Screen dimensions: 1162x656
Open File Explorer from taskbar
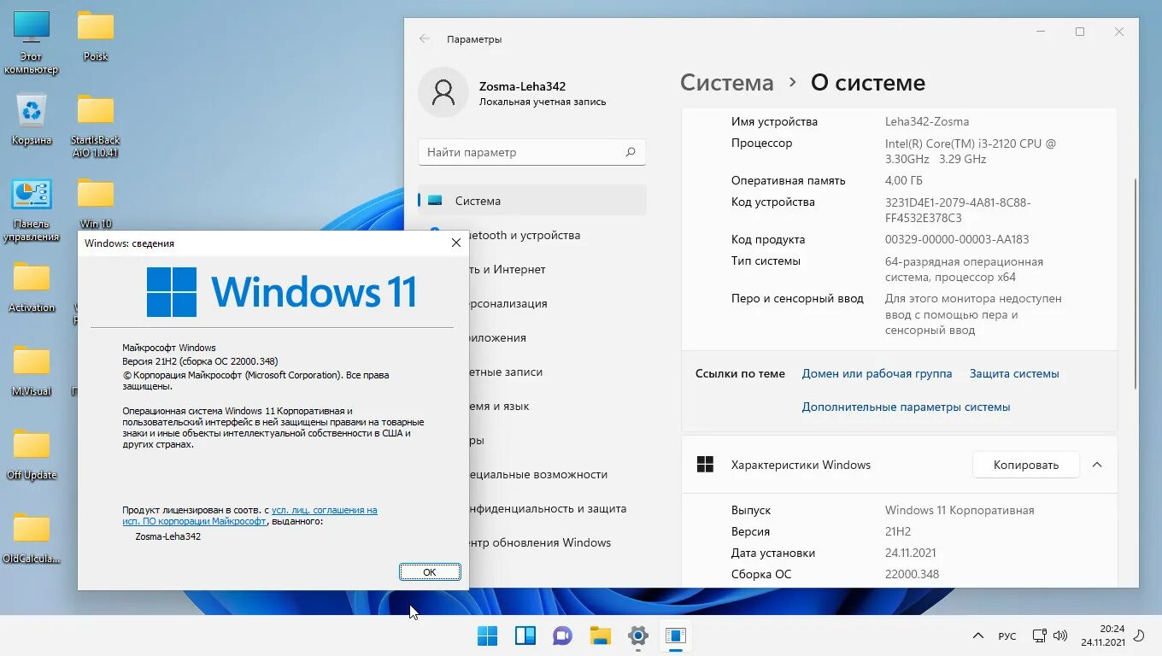tap(601, 635)
